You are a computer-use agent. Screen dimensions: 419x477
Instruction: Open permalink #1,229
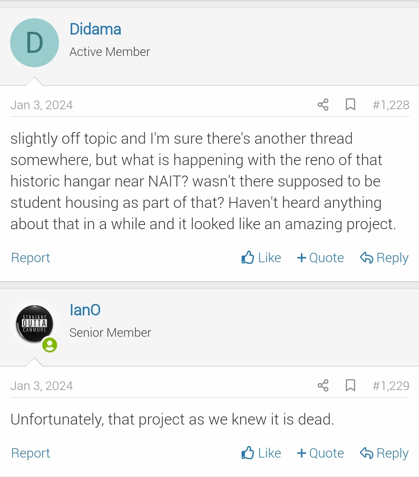click(x=391, y=386)
